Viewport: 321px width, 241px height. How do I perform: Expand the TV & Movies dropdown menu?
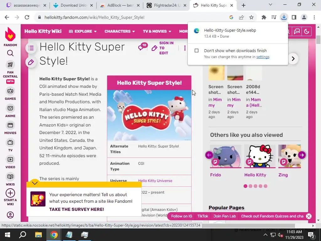157,31
